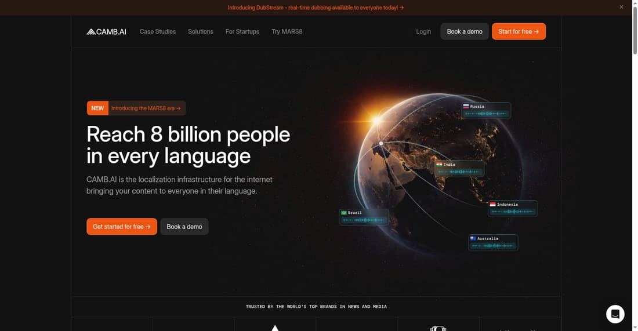
Task: Click the Login link
Action: (423, 31)
